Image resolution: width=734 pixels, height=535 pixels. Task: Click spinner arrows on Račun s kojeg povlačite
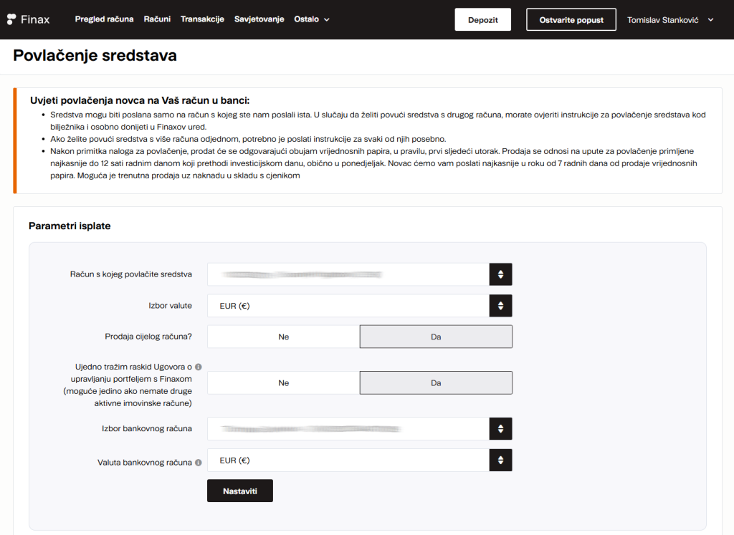[500, 274]
